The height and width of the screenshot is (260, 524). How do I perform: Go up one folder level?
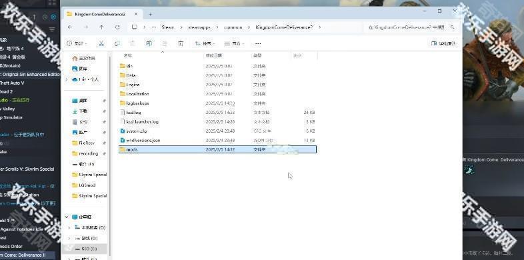pyautogui.click(x=101, y=27)
